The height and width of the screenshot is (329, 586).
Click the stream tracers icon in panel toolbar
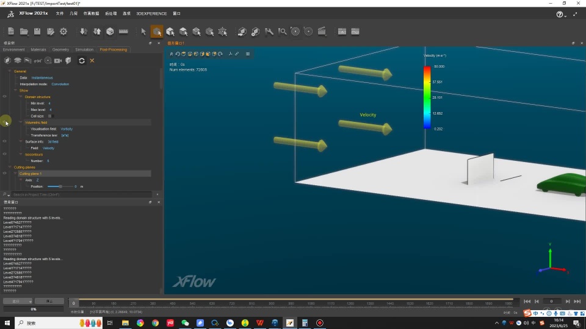point(27,60)
